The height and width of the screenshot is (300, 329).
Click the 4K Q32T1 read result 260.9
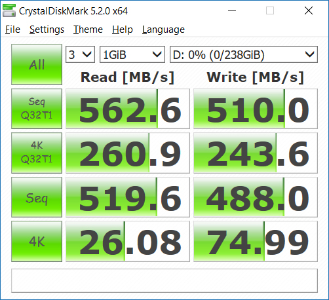[128, 153]
